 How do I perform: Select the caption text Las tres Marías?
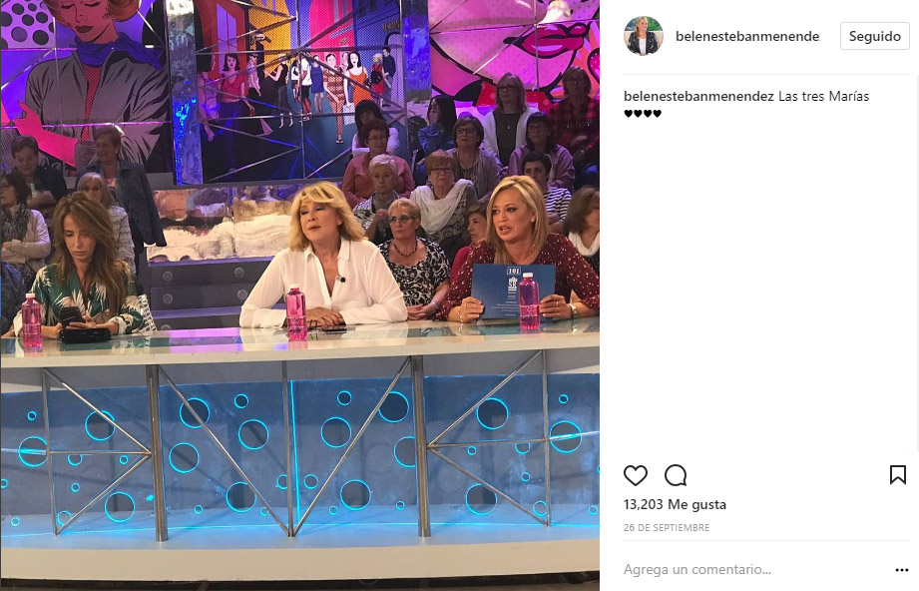[823, 96]
